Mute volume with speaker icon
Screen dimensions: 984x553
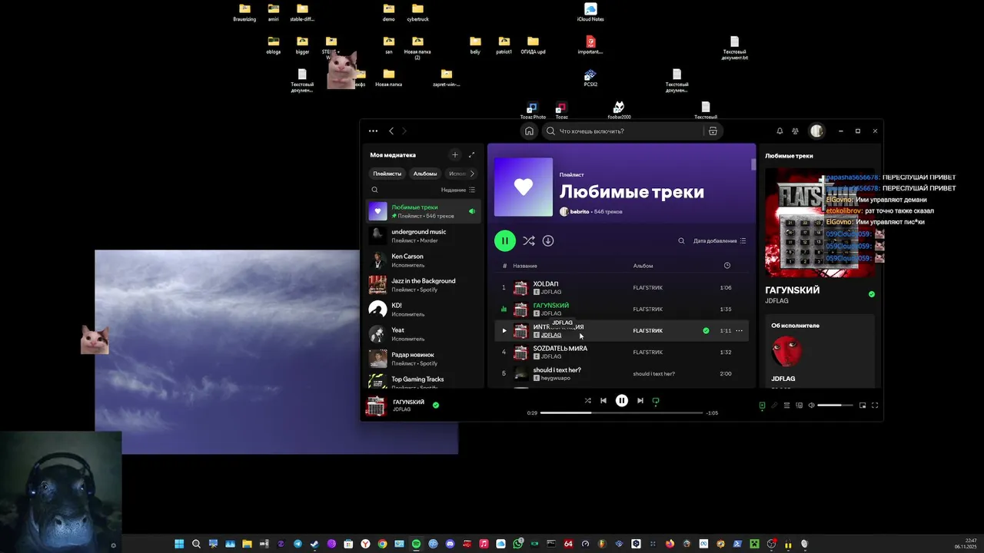pyautogui.click(x=811, y=406)
